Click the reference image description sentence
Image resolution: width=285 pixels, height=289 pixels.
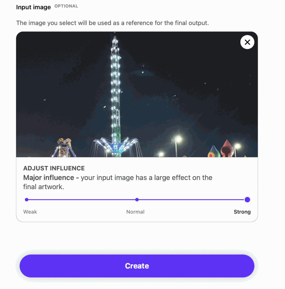click(112, 23)
